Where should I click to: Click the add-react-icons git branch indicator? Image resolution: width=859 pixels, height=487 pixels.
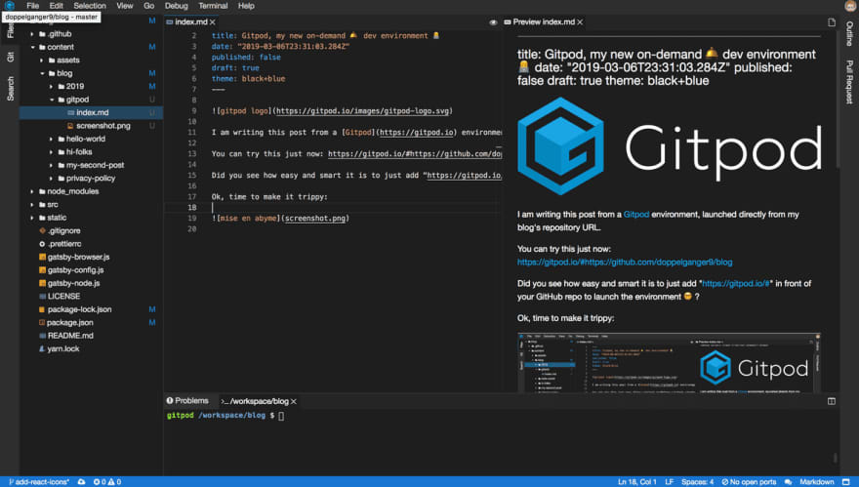[x=39, y=481]
